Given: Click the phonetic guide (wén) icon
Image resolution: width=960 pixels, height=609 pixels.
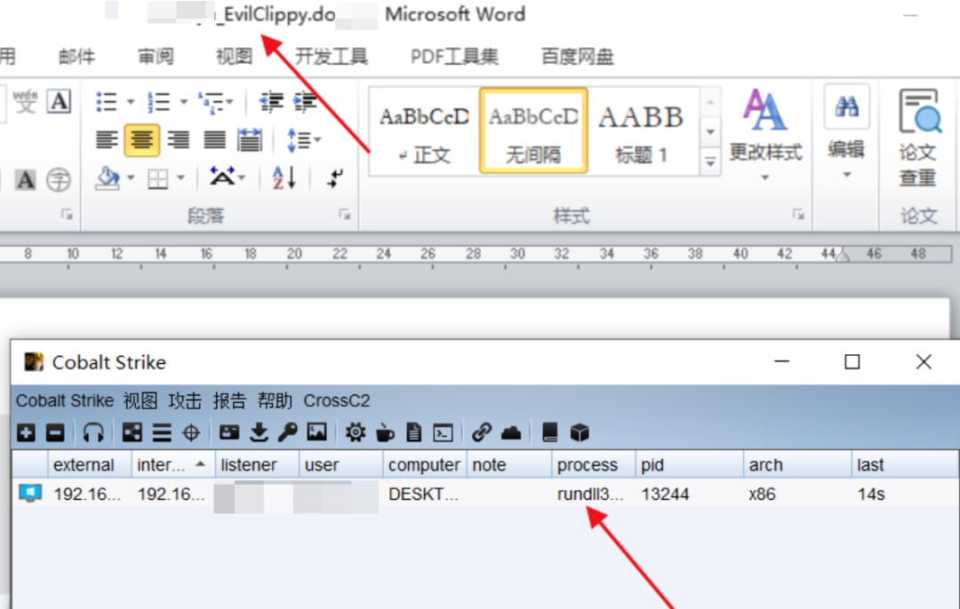Looking at the screenshot, I should point(25,101).
